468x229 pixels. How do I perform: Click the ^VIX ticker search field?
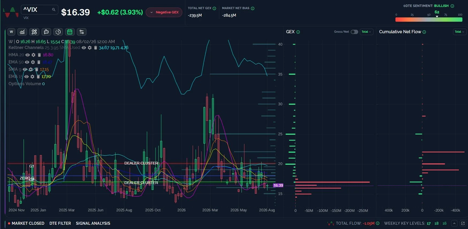(39, 10)
